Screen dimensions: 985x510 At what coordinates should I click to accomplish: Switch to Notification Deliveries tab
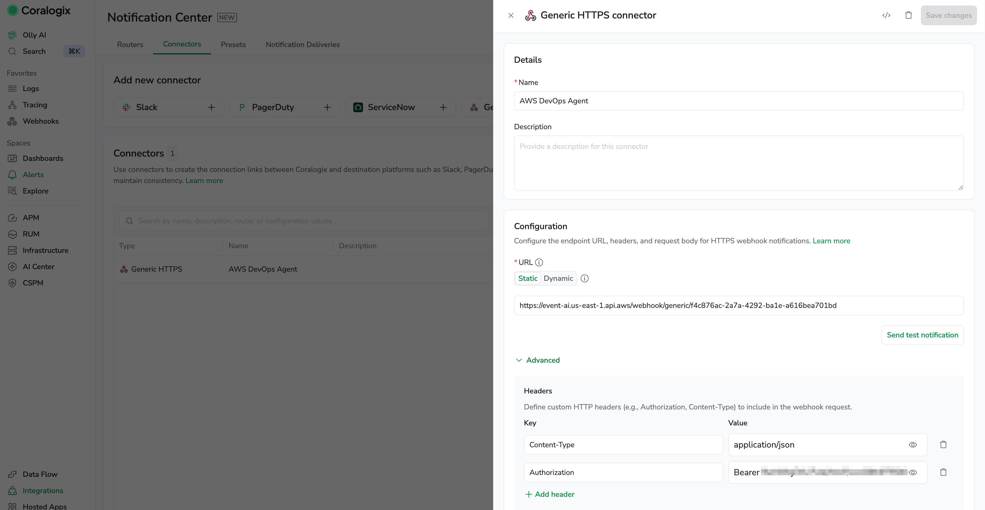(302, 45)
